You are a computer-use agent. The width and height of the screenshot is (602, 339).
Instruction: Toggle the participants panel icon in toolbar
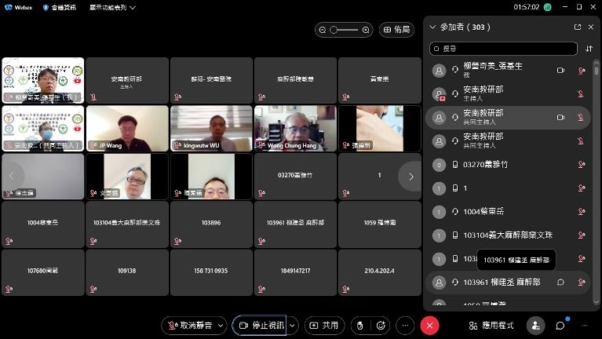coord(536,325)
